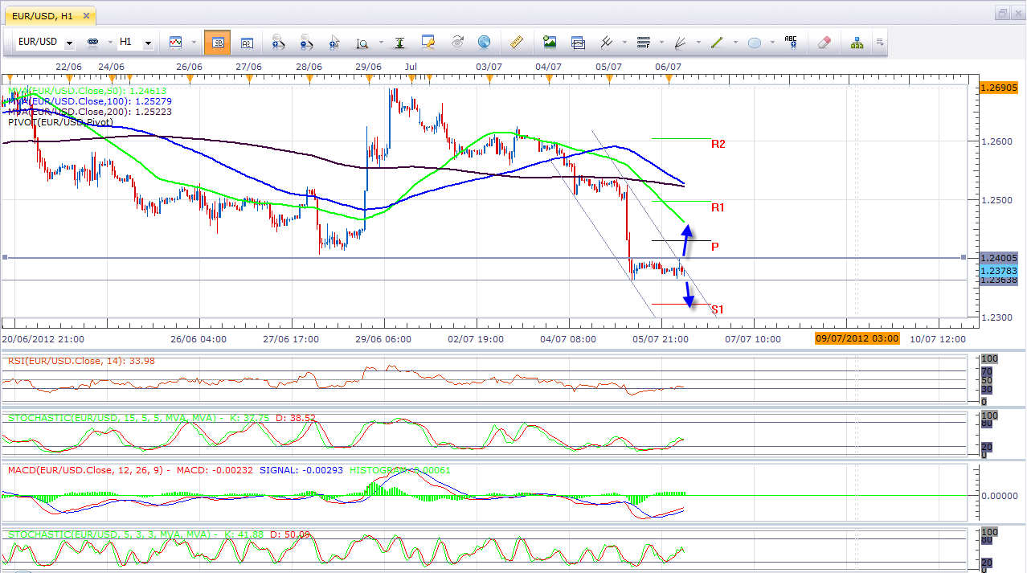Image resolution: width=1027 pixels, height=573 pixels.
Task: Click the orange event marker below 29/06
Action: [x=370, y=78]
